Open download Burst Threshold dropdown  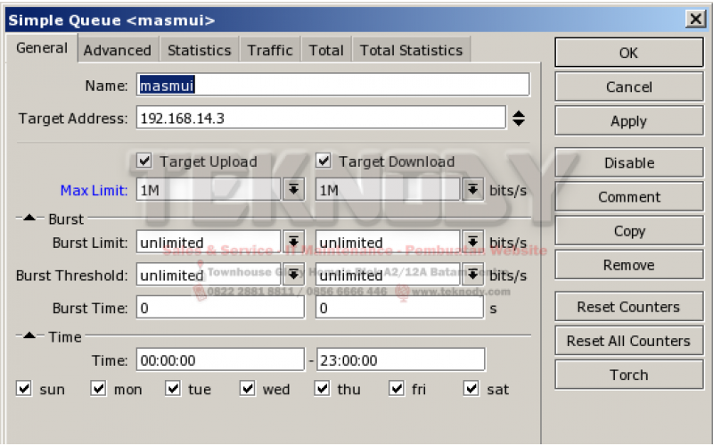point(473,275)
